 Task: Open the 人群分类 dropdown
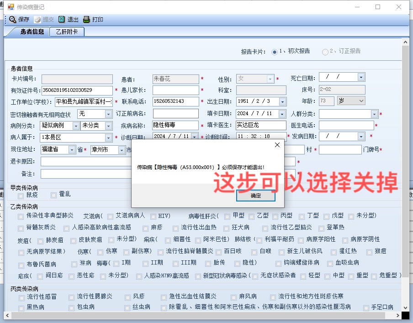click(x=374, y=114)
